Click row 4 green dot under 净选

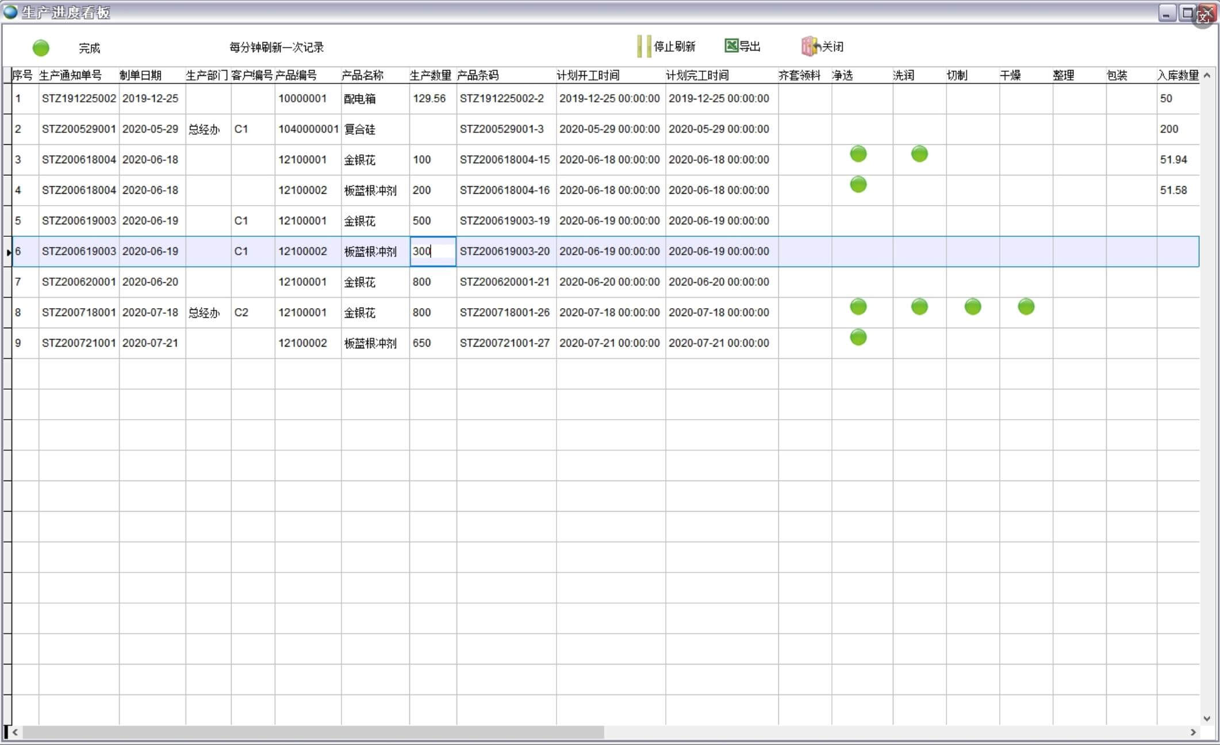tap(858, 185)
